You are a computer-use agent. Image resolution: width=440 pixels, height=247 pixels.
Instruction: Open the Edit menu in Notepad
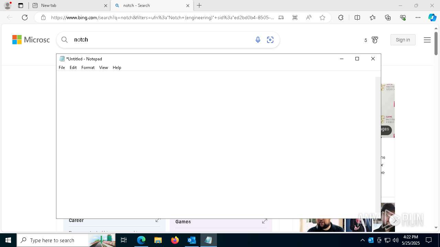pyautogui.click(x=73, y=68)
